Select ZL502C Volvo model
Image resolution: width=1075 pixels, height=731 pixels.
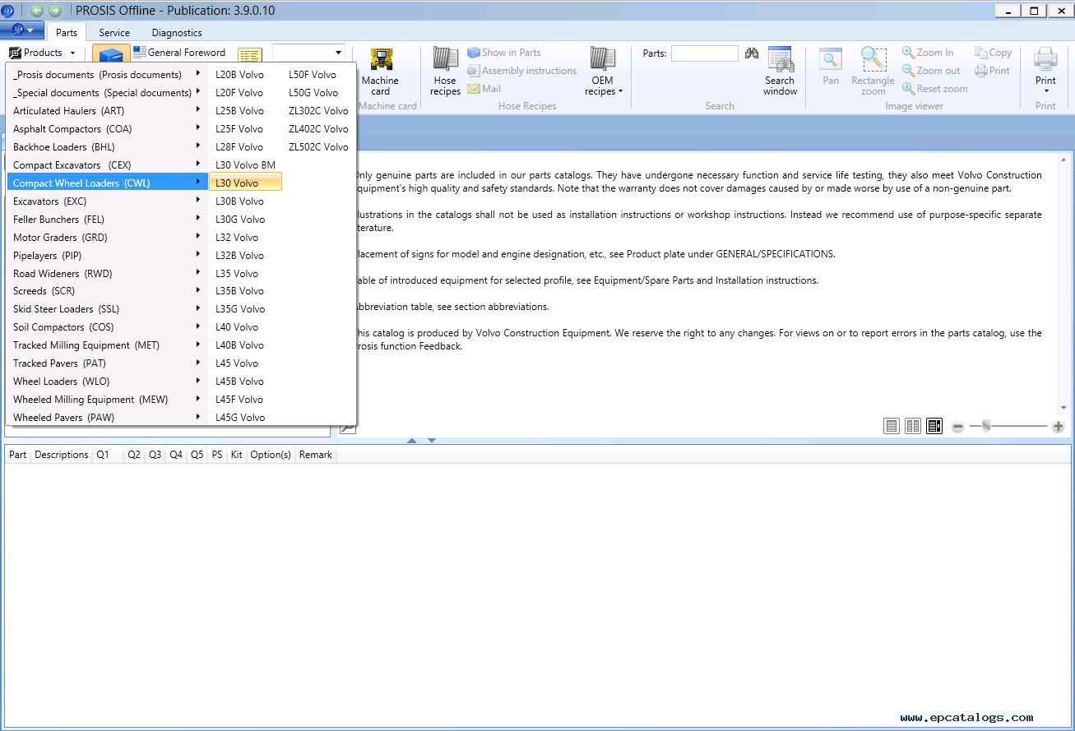click(318, 147)
